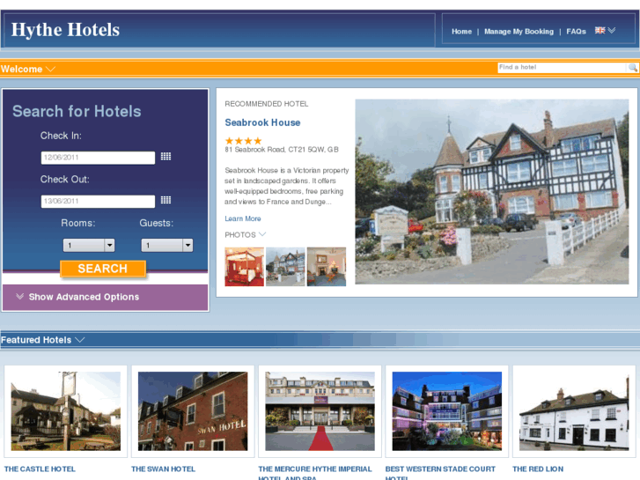The image size is (640, 480).
Task: Click the address '81 Seabrook Road, CT21 5QW, GB'
Action: coord(282,150)
